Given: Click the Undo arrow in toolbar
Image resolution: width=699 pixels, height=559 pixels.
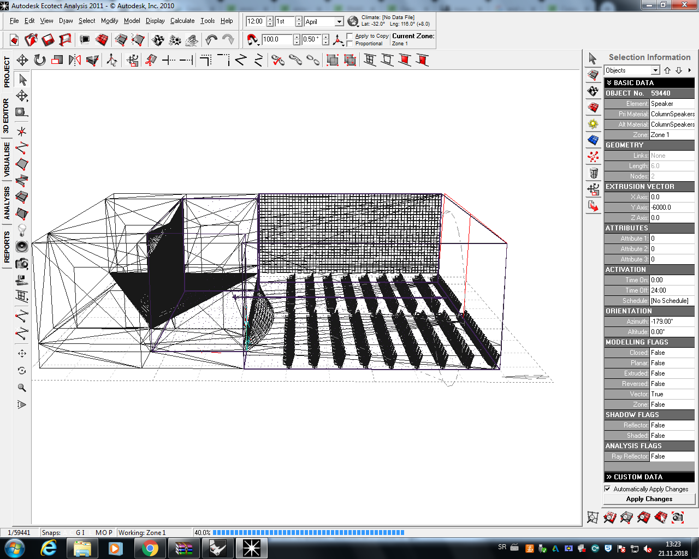Looking at the screenshot, I should click(x=211, y=39).
